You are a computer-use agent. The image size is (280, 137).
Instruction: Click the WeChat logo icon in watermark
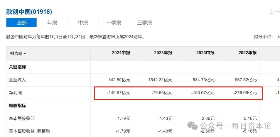tap(193, 126)
